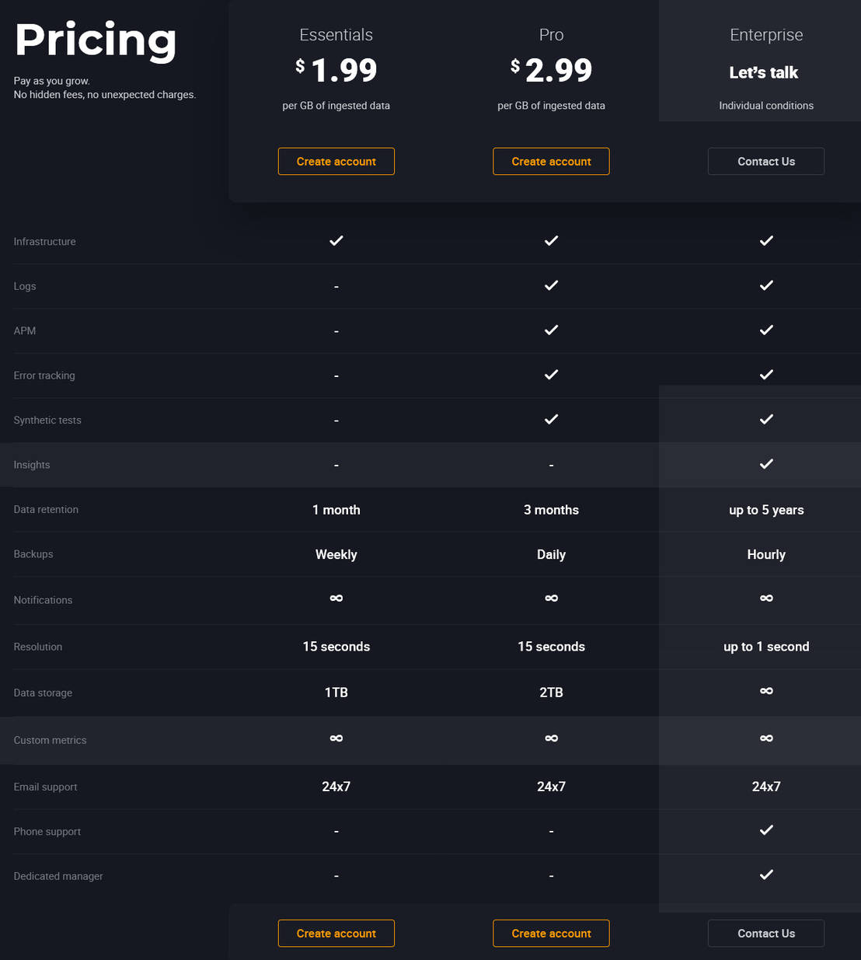Click the No hidden fees tagline line
The width and height of the screenshot is (861, 960).
click(x=105, y=95)
